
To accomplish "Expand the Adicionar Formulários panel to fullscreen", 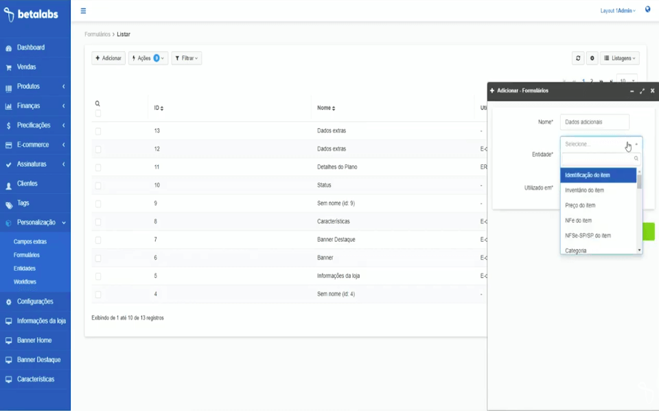I will click(642, 91).
